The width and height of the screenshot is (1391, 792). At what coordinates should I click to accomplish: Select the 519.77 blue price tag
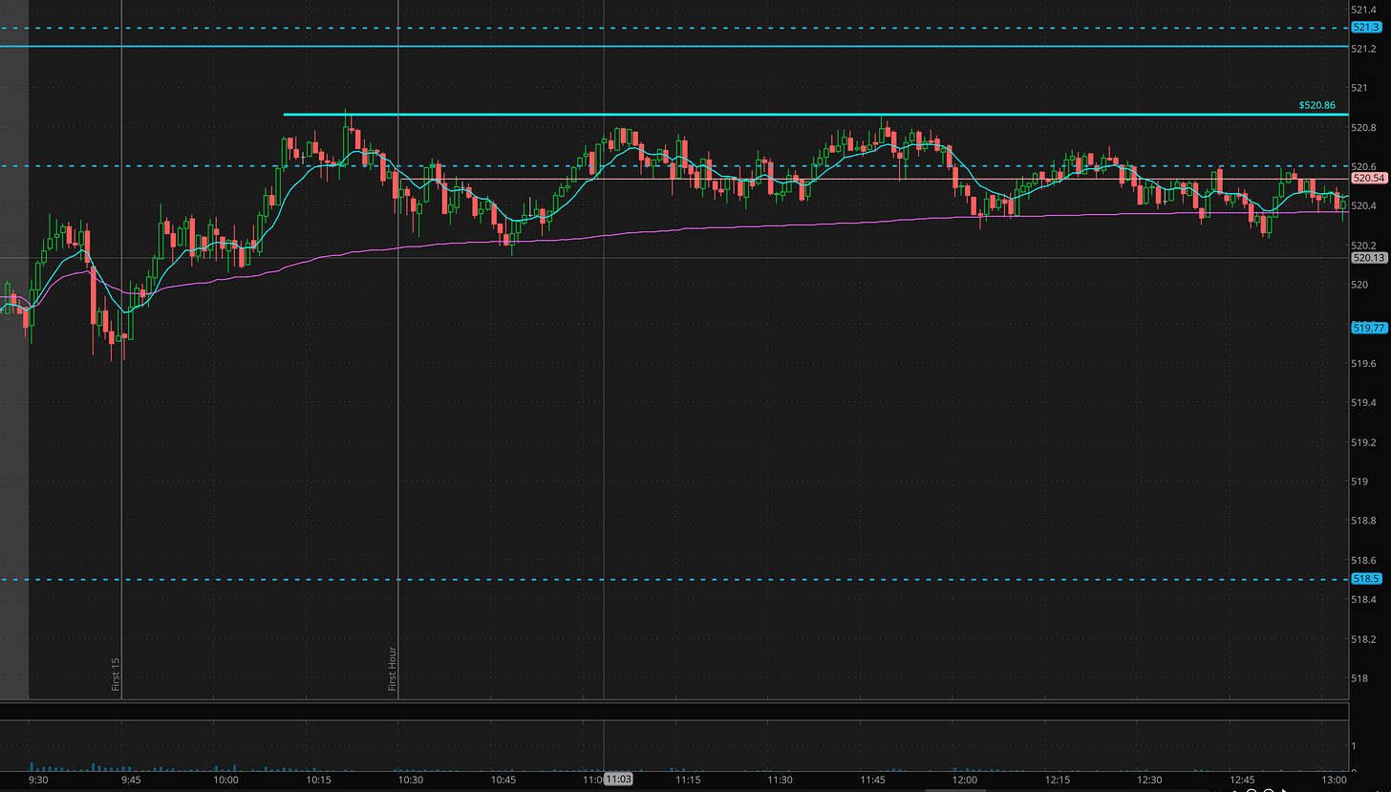pyautogui.click(x=1369, y=328)
